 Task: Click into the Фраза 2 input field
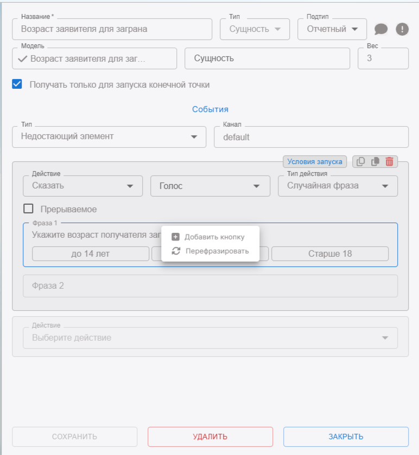click(210, 285)
